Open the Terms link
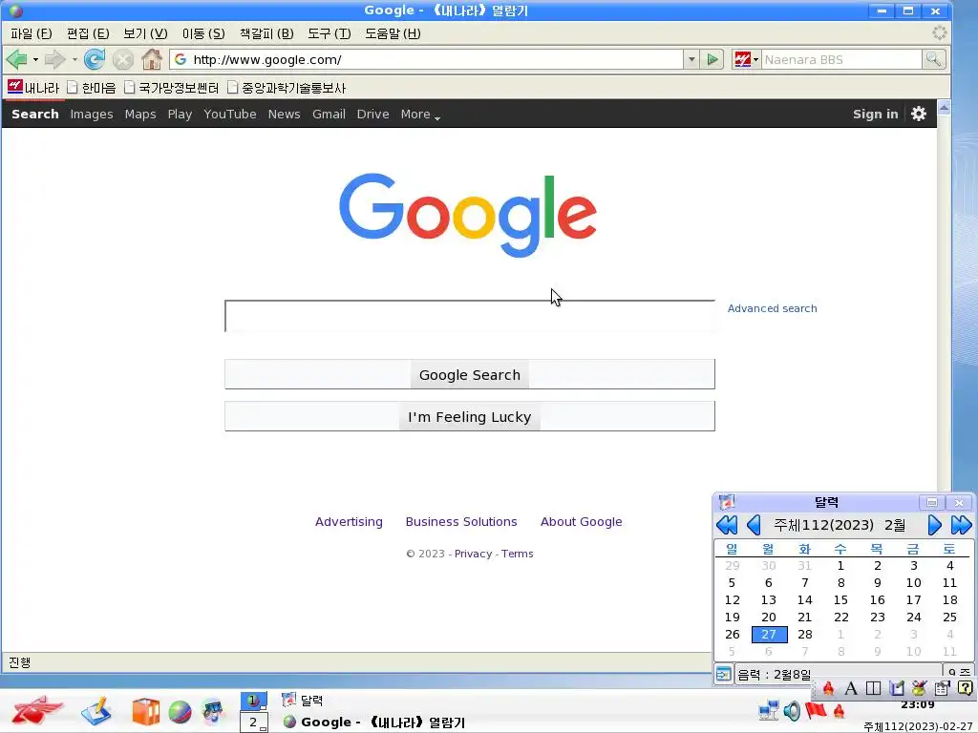Screen dimensions: 978x733 pyautogui.click(x=517, y=554)
